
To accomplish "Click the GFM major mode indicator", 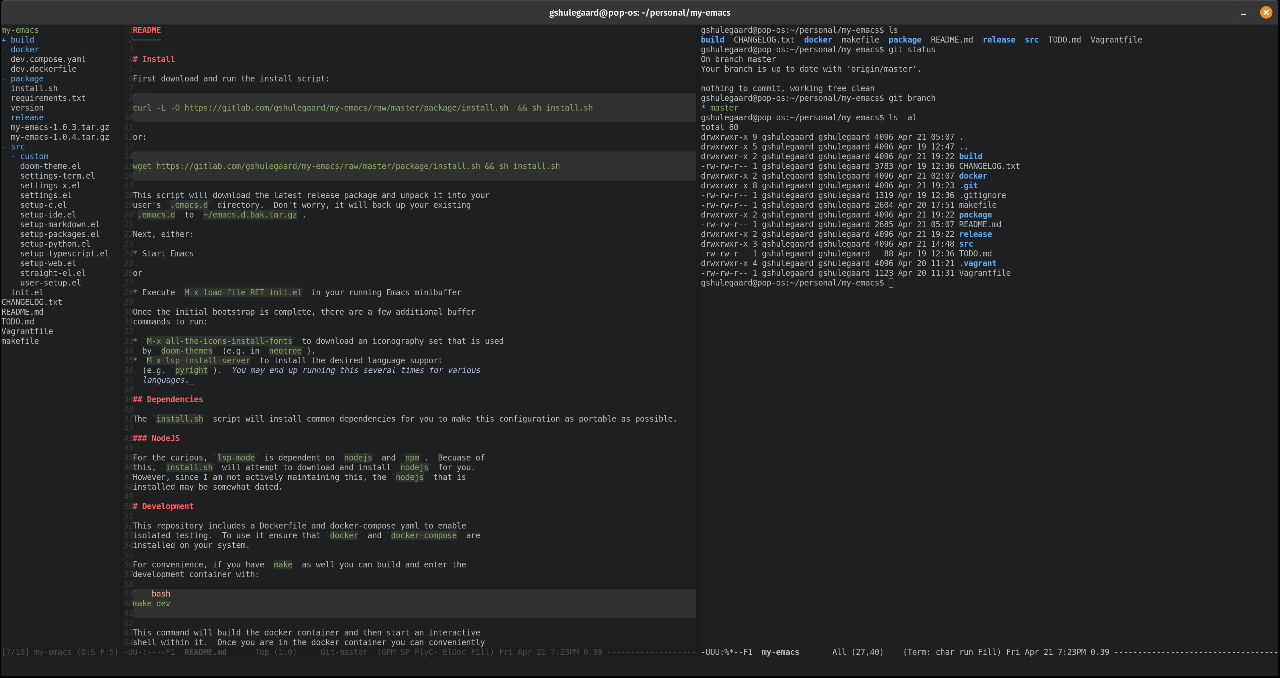I will (389, 652).
